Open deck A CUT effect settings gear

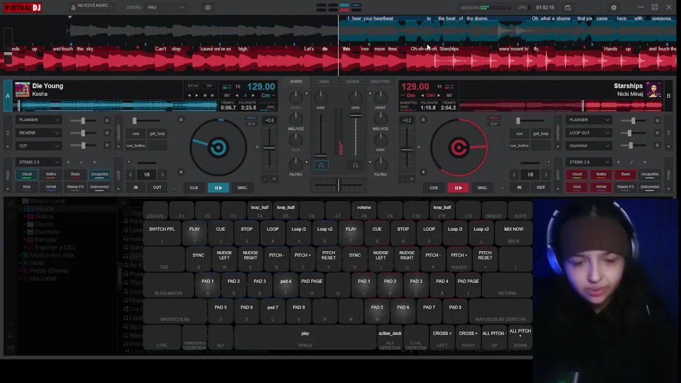[107, 146]
